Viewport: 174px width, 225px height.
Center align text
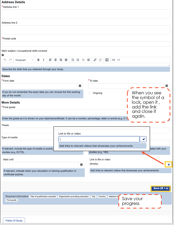55,60
